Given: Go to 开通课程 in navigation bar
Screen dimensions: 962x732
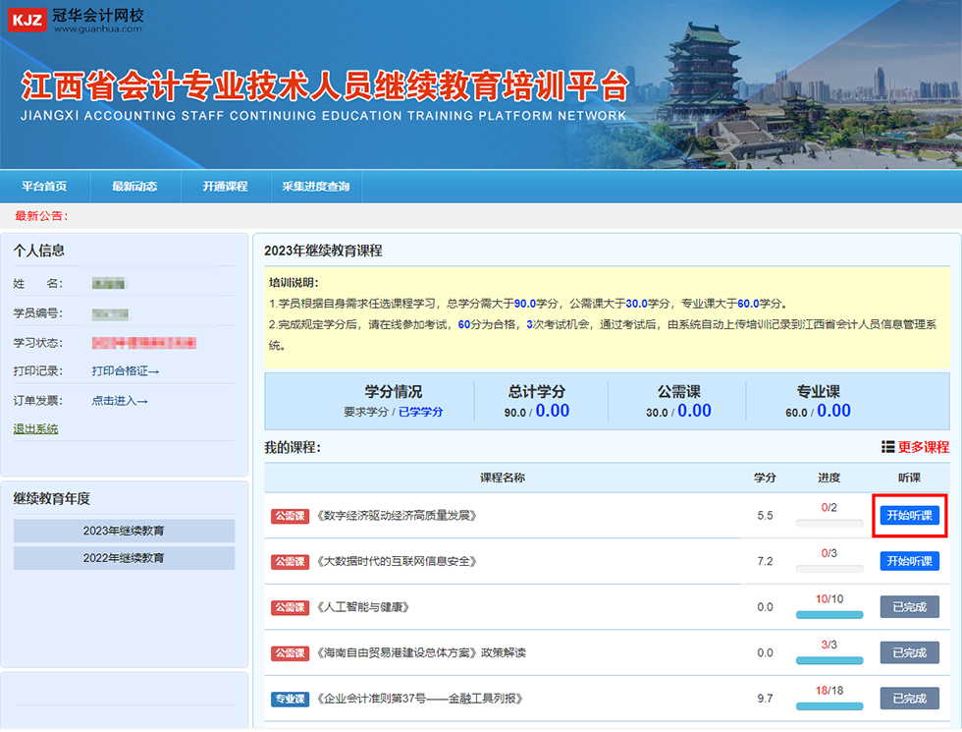Looking at the screenshot, I should pyautogui.click(x=225, y=186).
